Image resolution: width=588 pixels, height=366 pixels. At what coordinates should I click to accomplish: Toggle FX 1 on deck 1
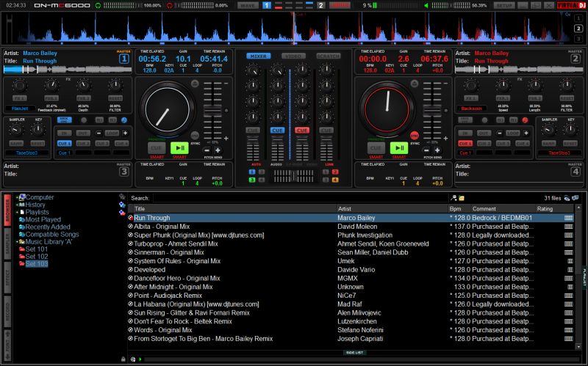pyautogui.click(x=20, y=98)
